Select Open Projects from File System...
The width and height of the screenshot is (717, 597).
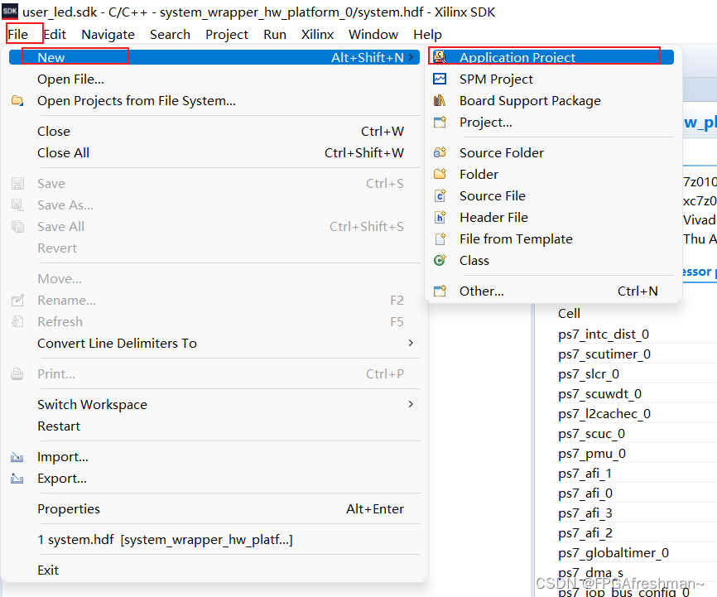pos(214,101)
